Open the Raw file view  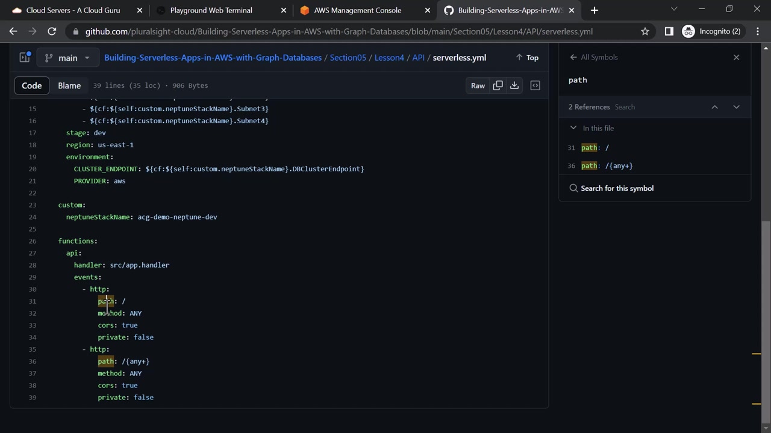point(478,85)
